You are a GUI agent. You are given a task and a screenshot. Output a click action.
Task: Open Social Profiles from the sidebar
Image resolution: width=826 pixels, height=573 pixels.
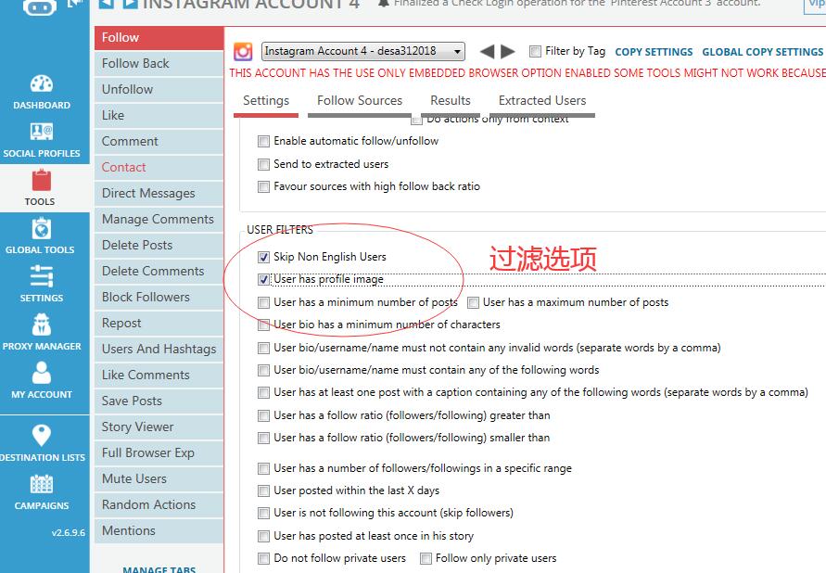(41, 134)
